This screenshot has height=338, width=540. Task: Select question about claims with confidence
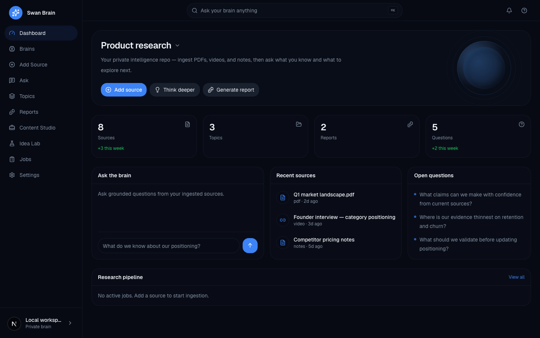[470, 199]
